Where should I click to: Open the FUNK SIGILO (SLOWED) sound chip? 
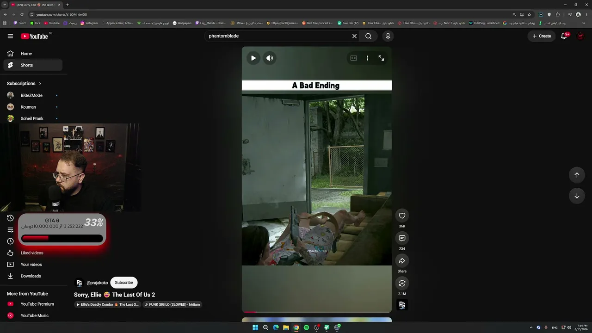[172, 305]
